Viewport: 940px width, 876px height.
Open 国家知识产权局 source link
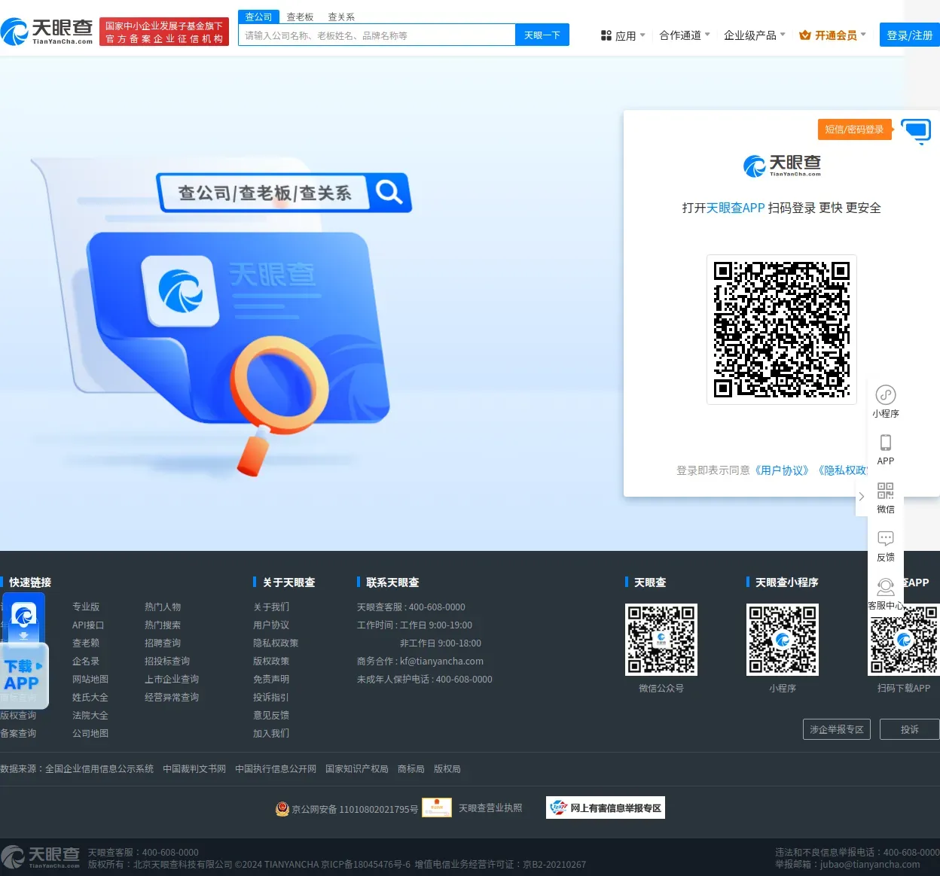(357, 768)
